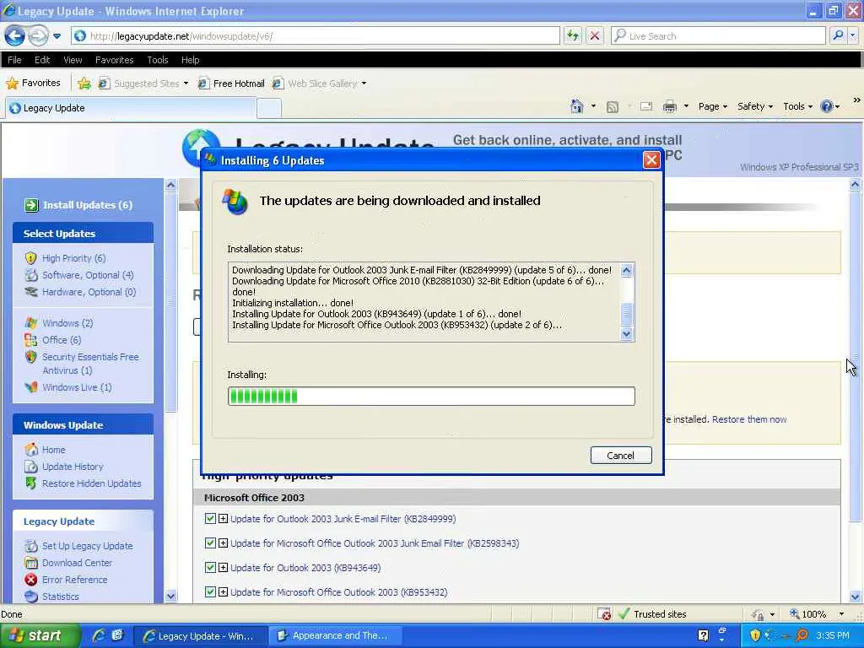Click Windows Live (1) product filter
The image size is (864, 648).
click(77, 387)
